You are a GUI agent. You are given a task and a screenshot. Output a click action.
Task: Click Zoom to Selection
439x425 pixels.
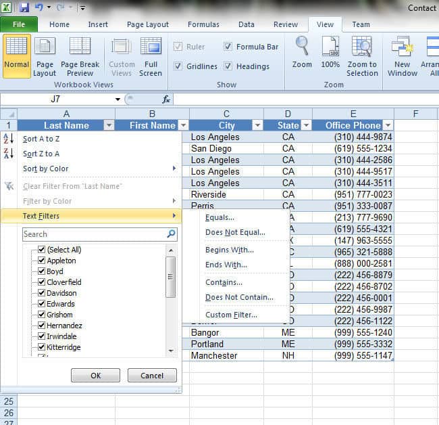pyautogui.click(x=362, y=56)
